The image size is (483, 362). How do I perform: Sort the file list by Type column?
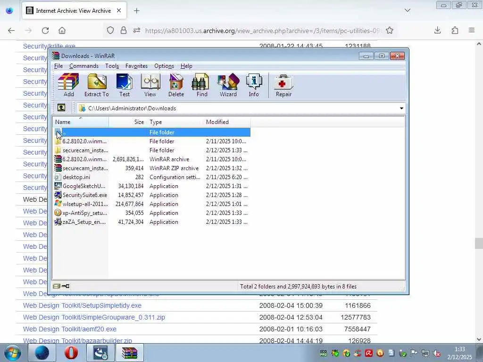click(x=175, y=122)
